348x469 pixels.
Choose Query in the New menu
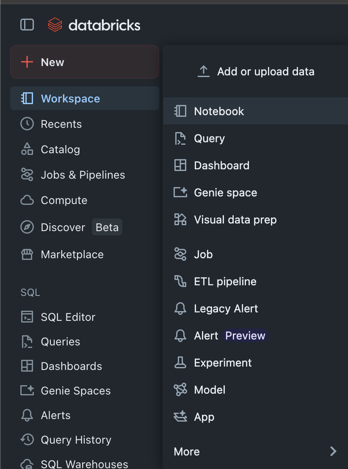pos(256,138)
